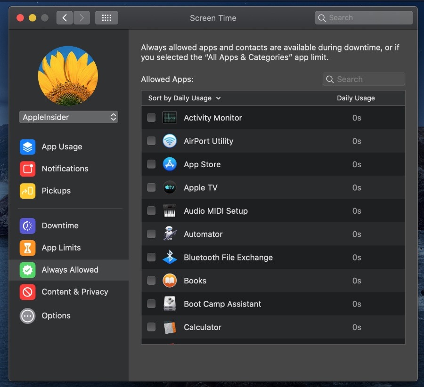The width and height of the screenshot is (424, 387).
Task: Check the Audio MIDI Setup checkbox
Action: click(x=151, y=210)
